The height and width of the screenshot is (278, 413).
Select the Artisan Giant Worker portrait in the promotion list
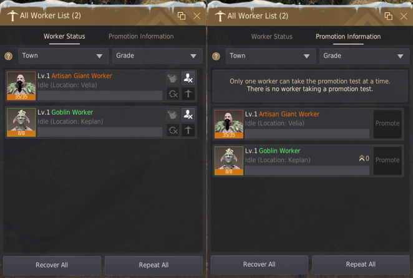tap(228, 124)
